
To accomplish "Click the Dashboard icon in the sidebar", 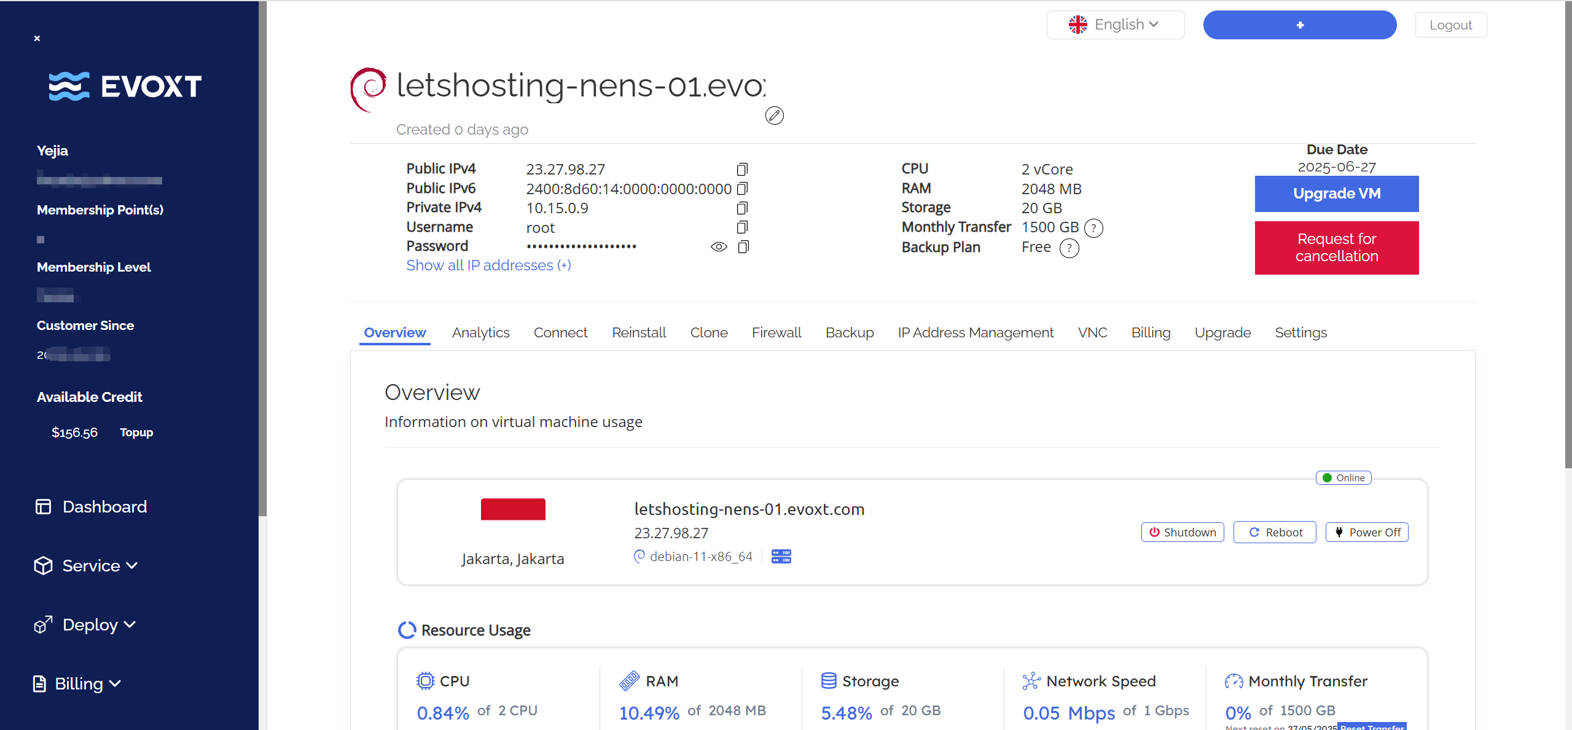I will [x=43, y=507].
